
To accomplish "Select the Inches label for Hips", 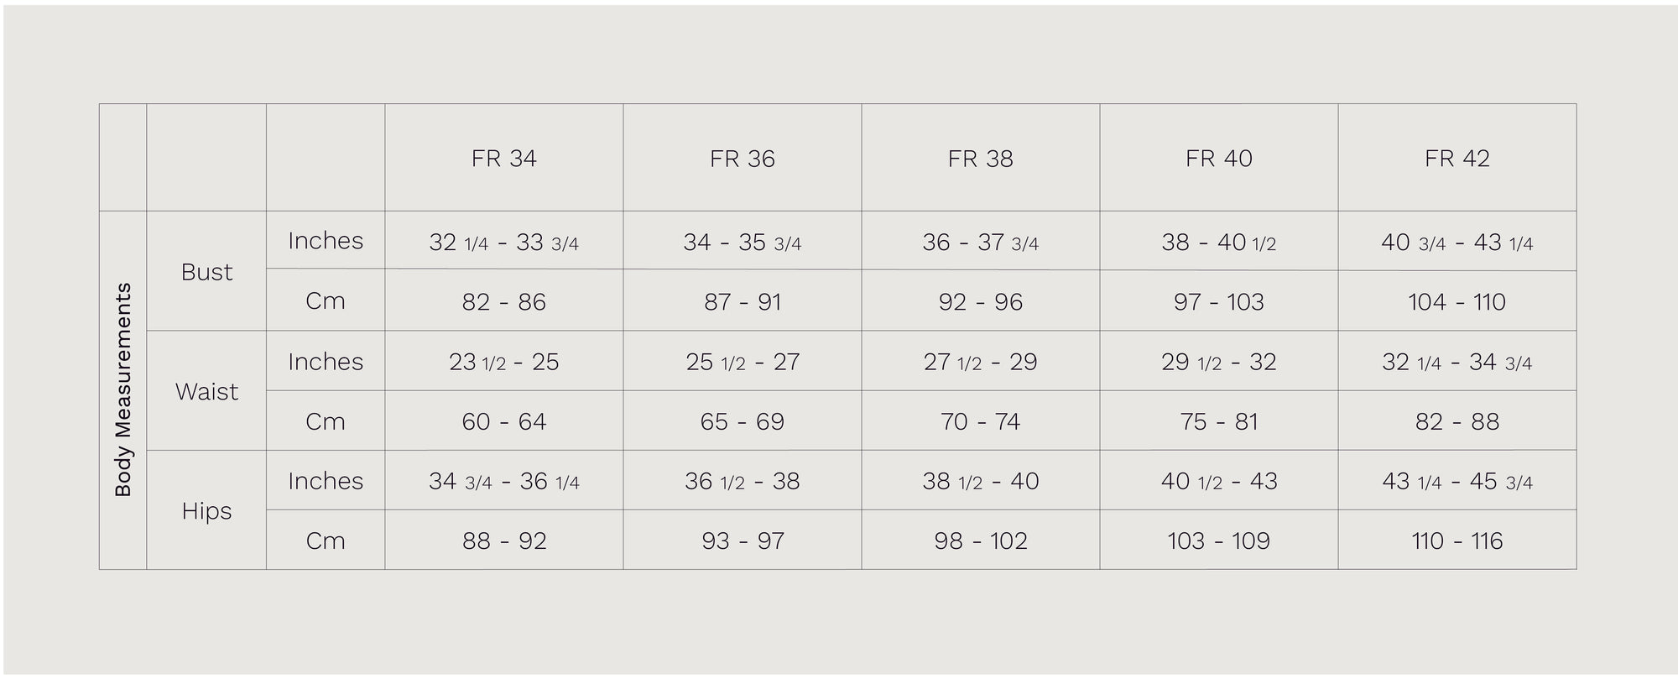I will [326, 481].
